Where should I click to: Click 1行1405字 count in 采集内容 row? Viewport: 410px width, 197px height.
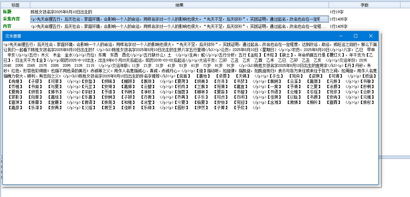339,19
